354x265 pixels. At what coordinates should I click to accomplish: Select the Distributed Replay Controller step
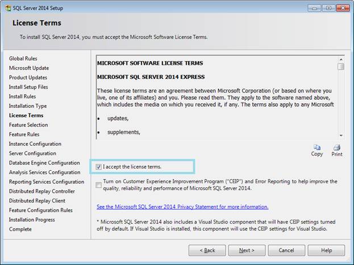click(42, 191)
